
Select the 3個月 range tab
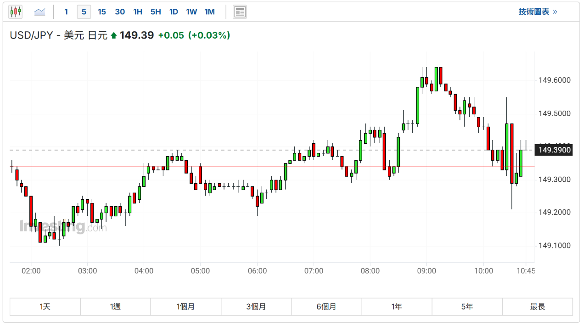click(256, 307)
